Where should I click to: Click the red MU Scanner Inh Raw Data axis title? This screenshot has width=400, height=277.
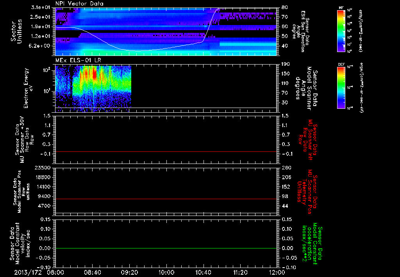[308, 140]
